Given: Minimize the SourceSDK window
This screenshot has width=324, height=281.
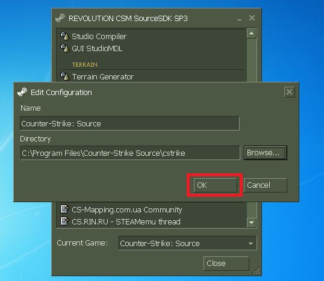Looking at the screenshot, I should point(239,19).
